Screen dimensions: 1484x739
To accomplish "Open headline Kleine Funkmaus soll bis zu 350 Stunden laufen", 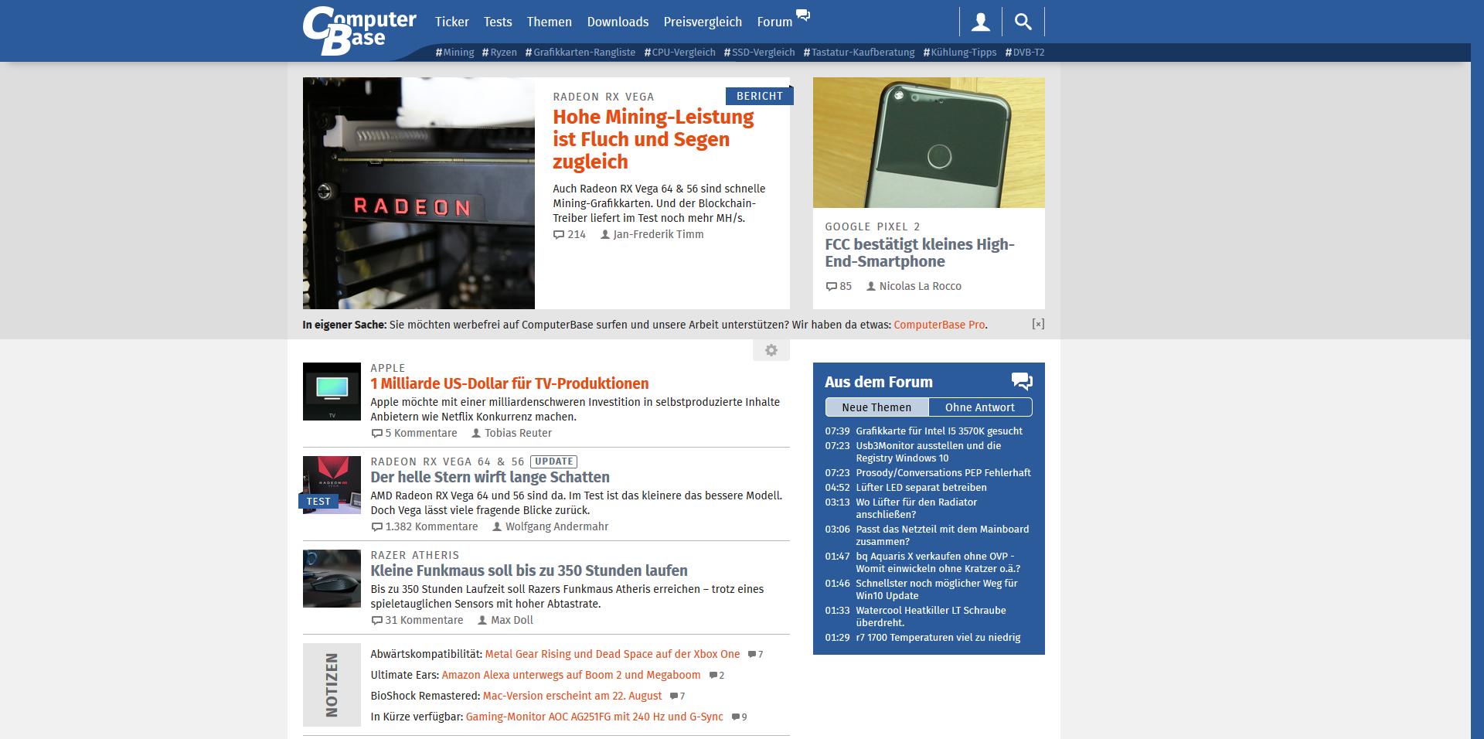I will tap(529, 570).
